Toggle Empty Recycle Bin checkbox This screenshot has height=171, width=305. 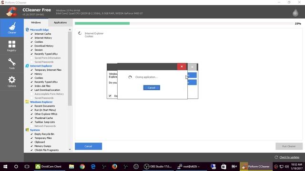point(32,134)
